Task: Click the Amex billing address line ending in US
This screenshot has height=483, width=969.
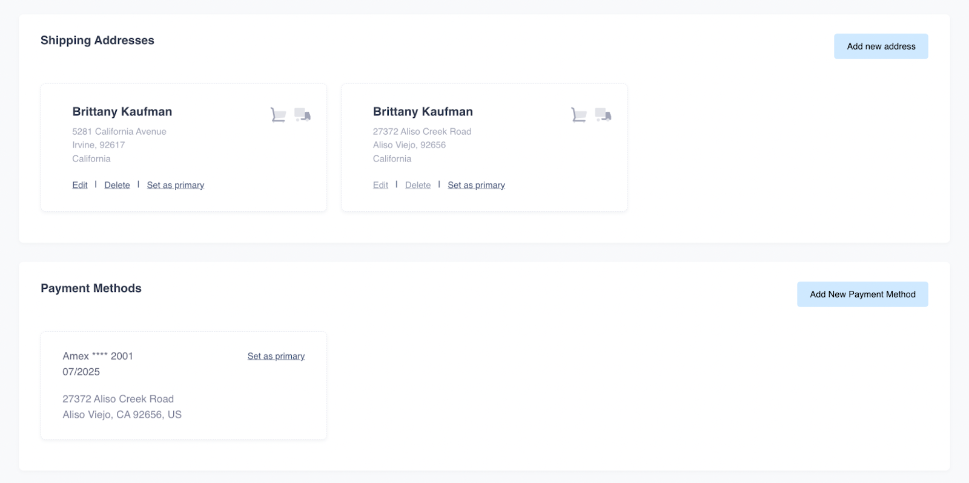Action: 122,415
